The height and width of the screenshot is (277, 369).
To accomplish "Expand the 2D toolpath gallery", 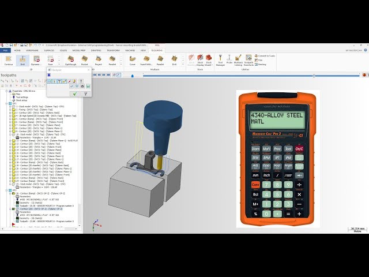I will 59,64.
